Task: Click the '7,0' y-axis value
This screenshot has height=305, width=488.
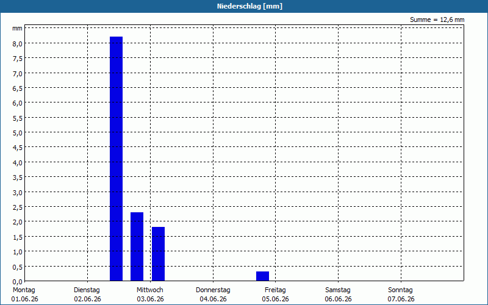Action: point(18,74)
